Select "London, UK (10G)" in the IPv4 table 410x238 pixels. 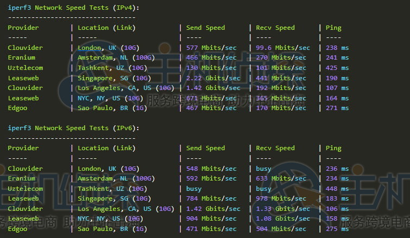tap(108, 48)
